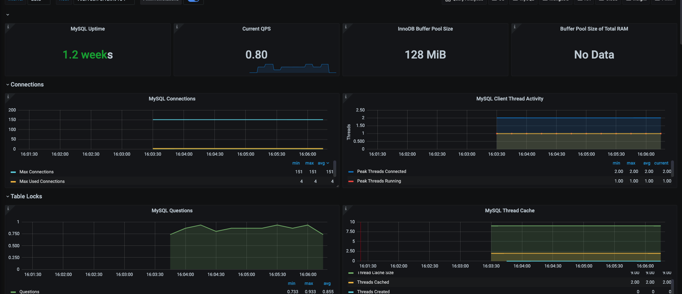Sort Client Thread Activity legend by max
Image resolution: width=682 pixels, height=294 pixels.
click(631, 163)
